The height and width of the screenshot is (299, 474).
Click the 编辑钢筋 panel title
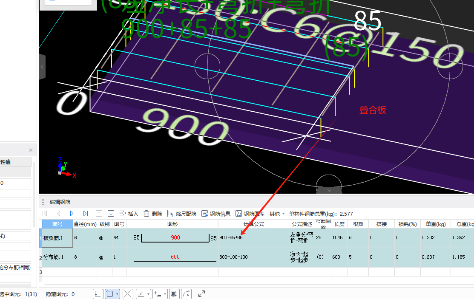coord(60,202)
